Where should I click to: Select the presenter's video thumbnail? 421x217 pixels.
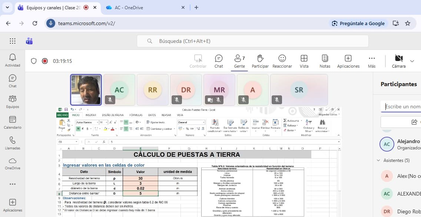click(86, 90)
